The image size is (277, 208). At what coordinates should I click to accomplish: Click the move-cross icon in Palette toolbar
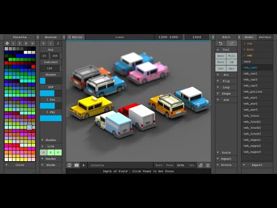click(x=7, y=43)
